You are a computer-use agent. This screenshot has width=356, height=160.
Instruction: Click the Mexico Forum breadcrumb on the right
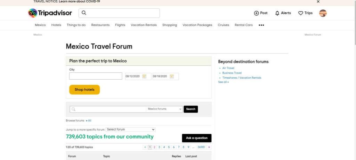pos(313,35)
